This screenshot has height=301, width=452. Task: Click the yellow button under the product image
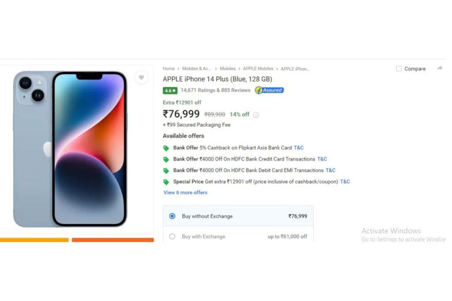click(34, 240)
